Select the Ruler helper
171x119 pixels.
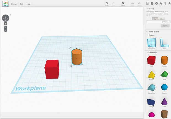pyautogui.click(x=164, y=44)
